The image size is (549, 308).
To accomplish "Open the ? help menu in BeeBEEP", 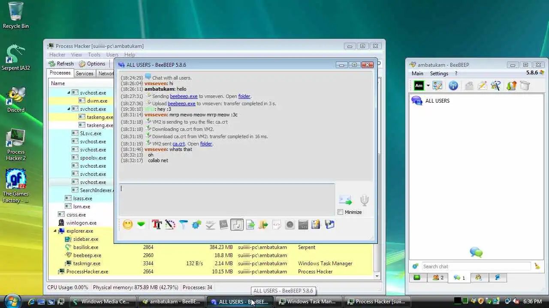I will click(456, 74).
